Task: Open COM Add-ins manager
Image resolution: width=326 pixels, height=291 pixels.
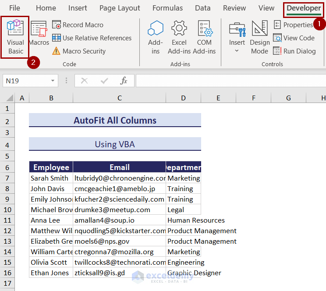Action: pyautogui.click(x=204, y=37)
